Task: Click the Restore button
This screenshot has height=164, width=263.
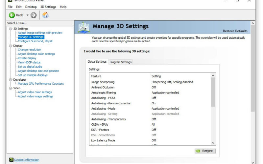Action: coord(205,151)
